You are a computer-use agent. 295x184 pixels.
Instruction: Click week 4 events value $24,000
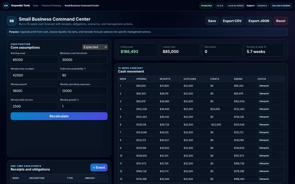pyautogui.click(x=215, y=109)
